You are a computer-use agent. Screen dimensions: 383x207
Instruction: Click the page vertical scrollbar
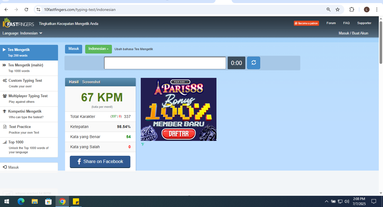click(x=381, y=42)
